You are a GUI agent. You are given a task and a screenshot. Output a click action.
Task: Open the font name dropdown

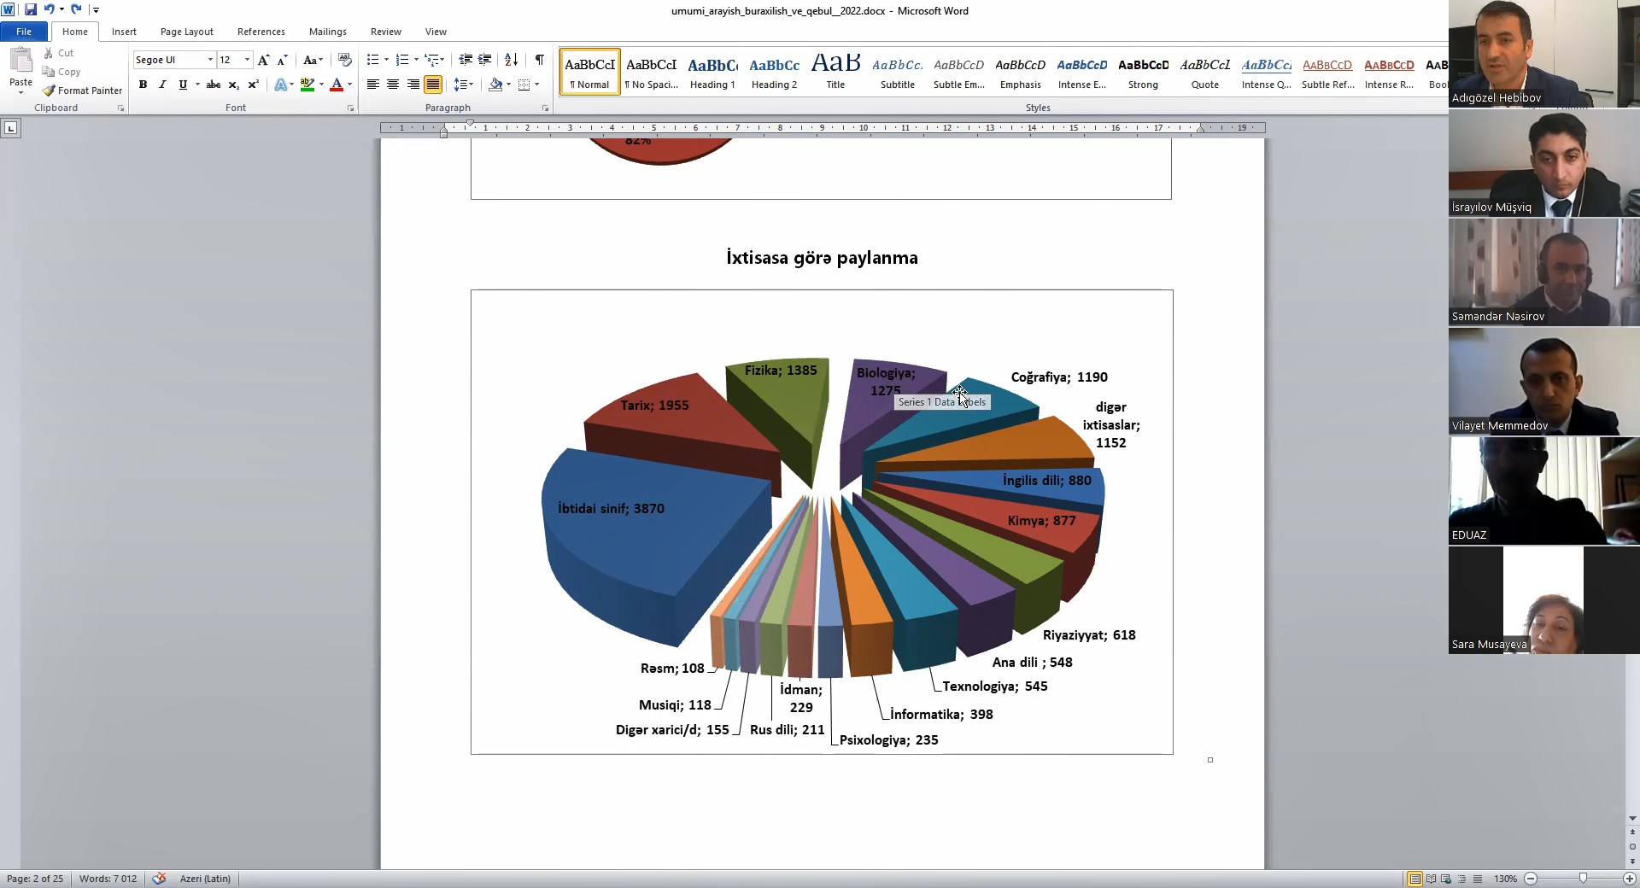click(x=210, y=60)
